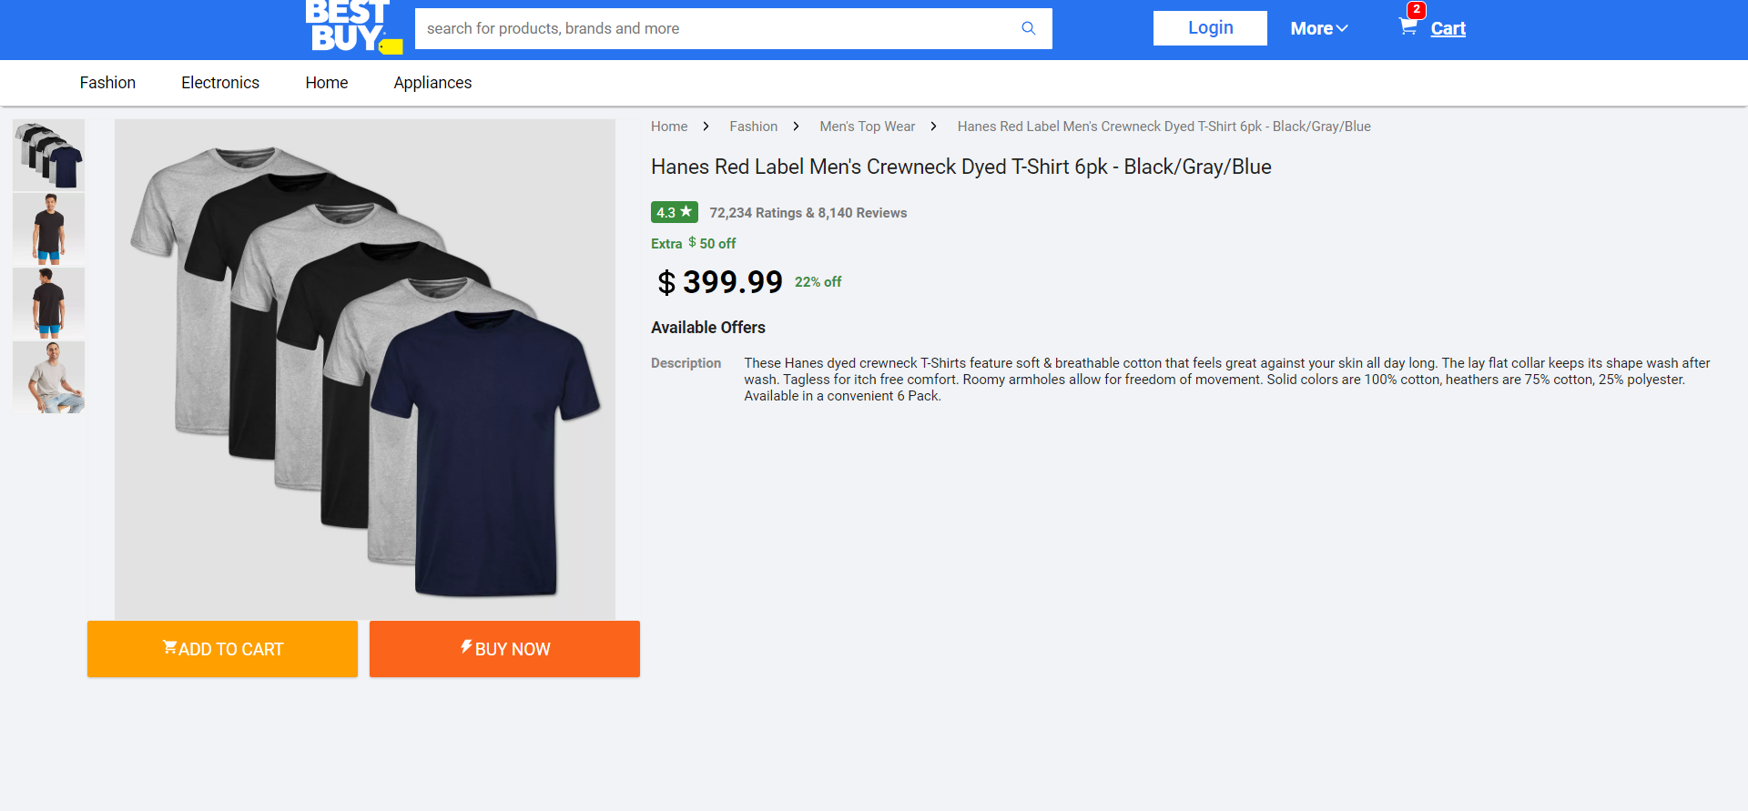Open the Fashion category menu
Image resolution: width=1748 pixels, height=811 pixels.
click(107, 83)
